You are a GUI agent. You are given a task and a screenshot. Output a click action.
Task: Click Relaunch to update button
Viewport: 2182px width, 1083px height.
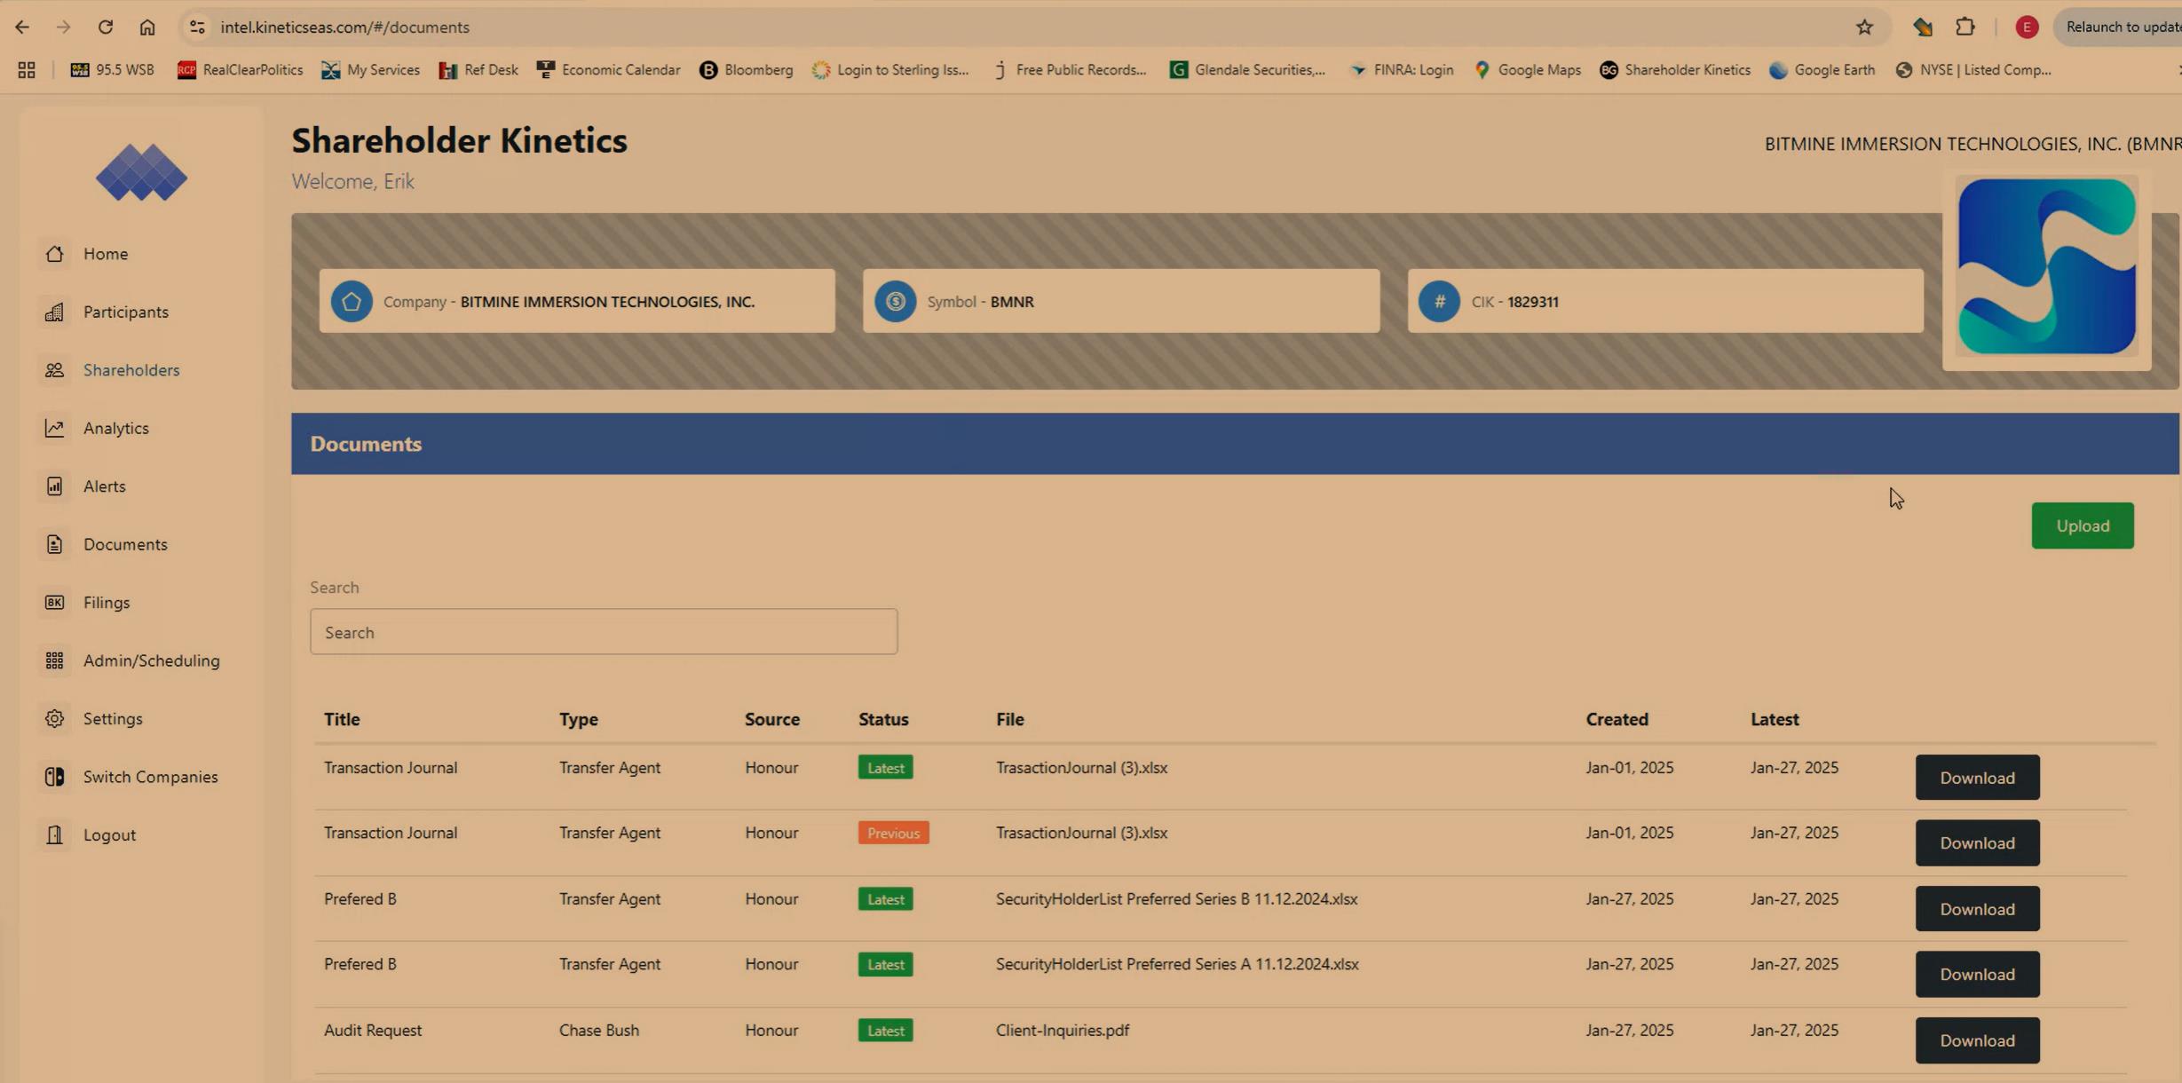point(2120,27)
